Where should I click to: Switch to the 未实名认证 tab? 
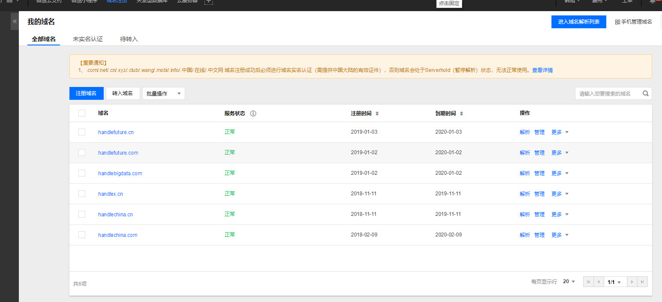(x=88, y=39)
